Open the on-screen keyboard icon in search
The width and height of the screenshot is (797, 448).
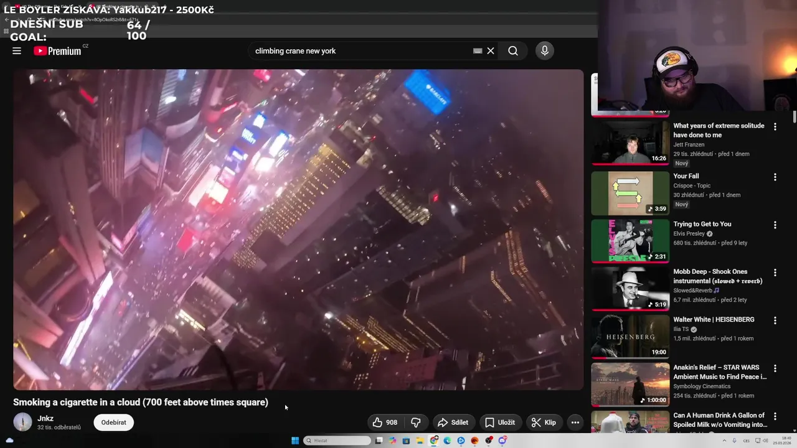[478, 51]
